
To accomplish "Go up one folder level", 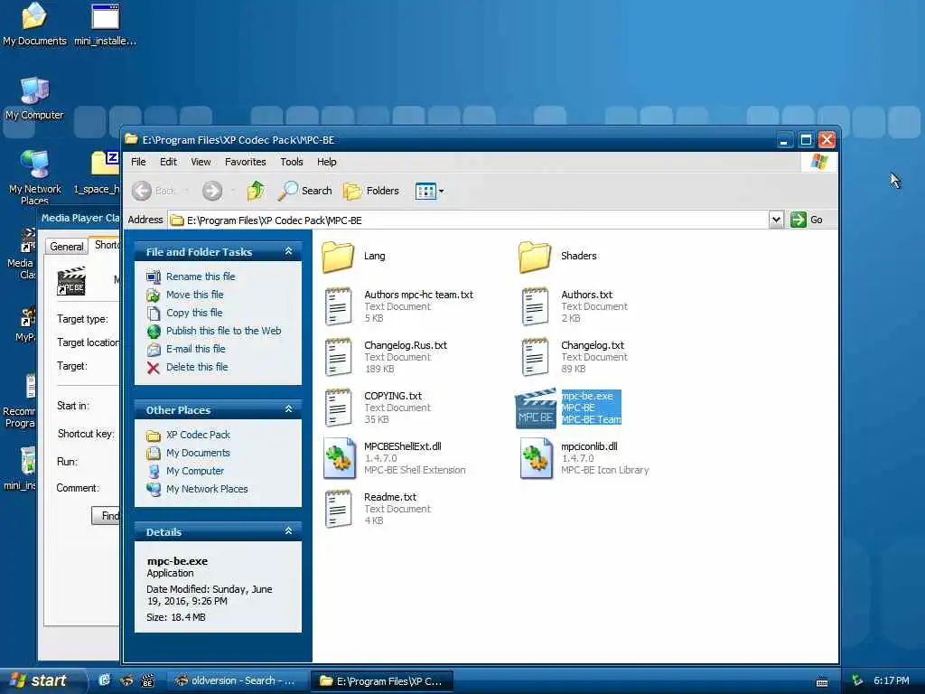I will point(256,191).
